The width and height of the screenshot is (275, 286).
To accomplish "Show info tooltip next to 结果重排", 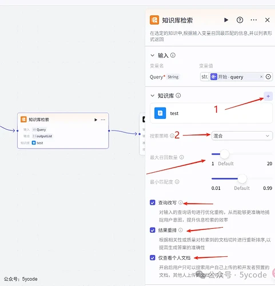I will [181, 230].
